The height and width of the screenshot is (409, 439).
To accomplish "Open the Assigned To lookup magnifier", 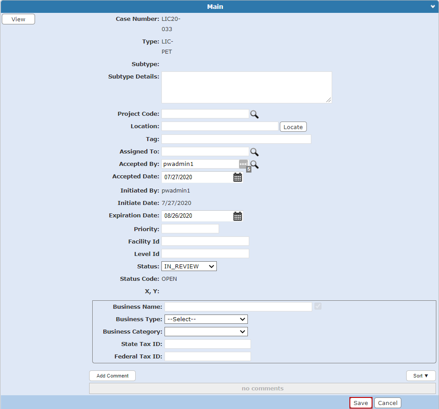I will click(x=254, y=152).
